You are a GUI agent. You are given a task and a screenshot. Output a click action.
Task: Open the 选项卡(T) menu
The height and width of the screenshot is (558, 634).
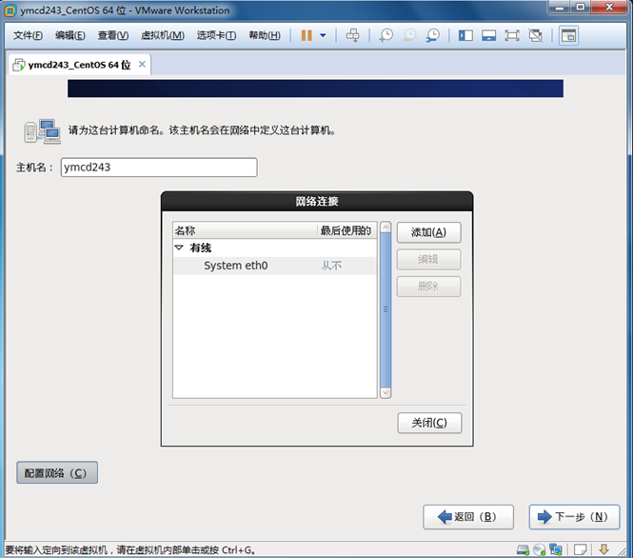pyautogui.click(x=216, y=35)
